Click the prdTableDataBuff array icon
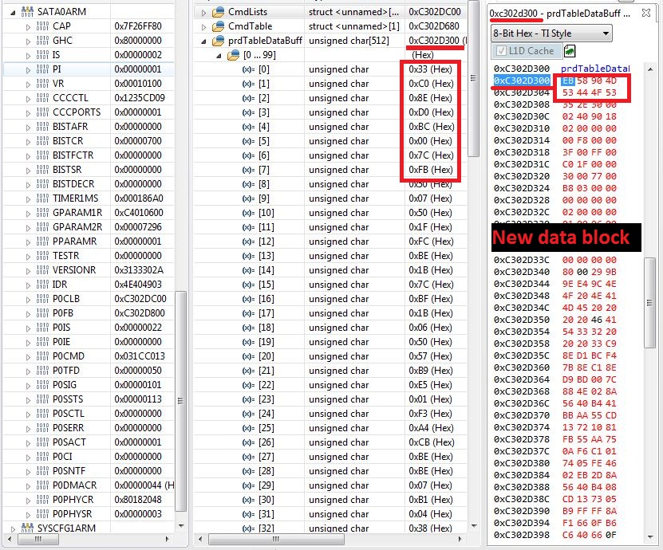 (218, 41)
